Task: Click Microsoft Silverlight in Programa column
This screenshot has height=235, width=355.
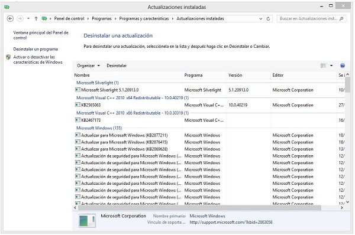Action: click(202, 90)
